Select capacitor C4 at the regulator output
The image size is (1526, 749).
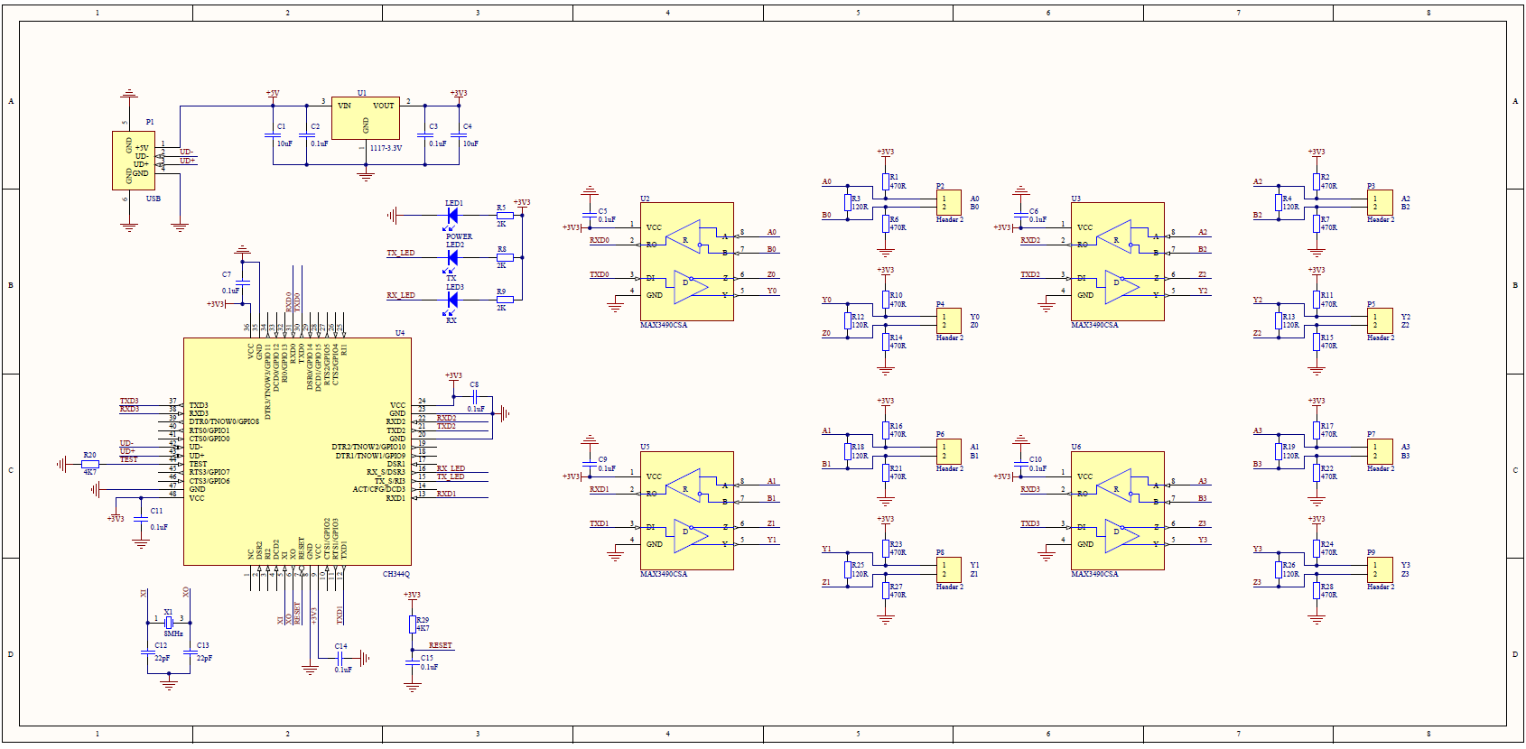[x=459, y=134]
